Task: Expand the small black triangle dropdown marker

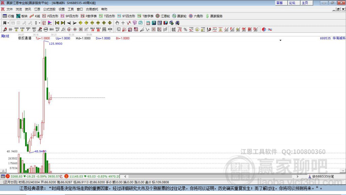Action: 280,40
